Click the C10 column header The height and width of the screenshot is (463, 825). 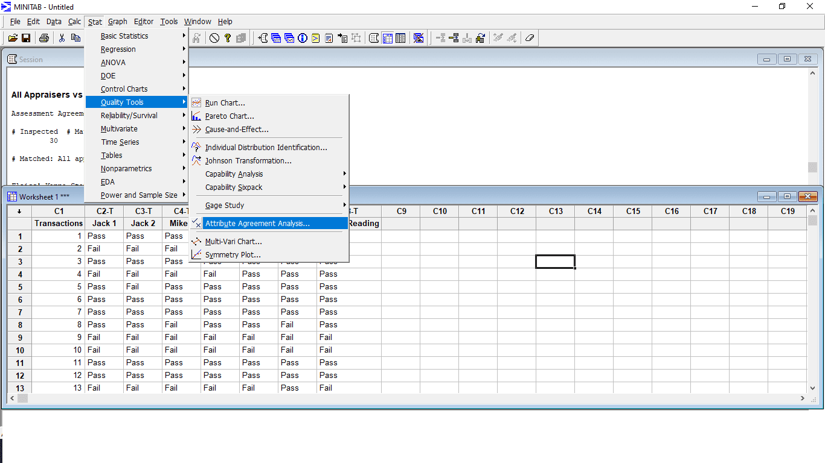tap(440, 211)
